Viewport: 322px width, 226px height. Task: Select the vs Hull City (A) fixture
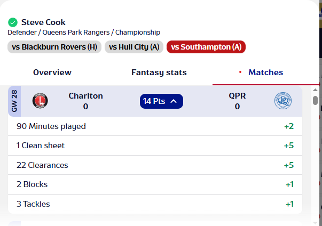134,47
